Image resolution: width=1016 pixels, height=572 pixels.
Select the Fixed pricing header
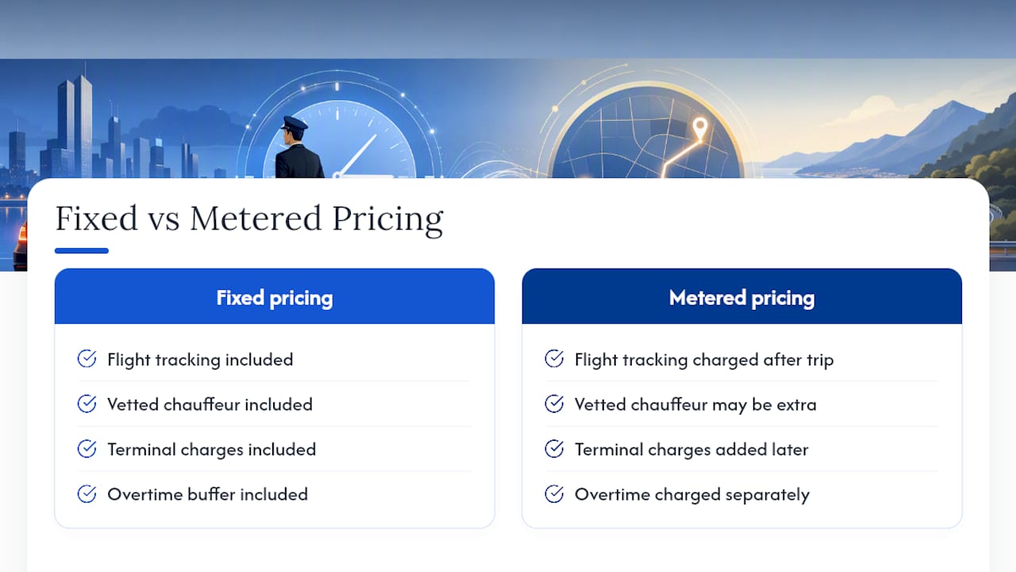275,296
